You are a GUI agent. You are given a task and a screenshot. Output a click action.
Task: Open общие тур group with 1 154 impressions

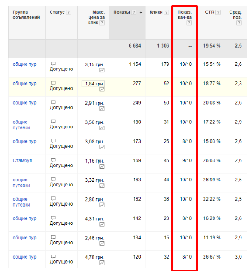pyautogui.click(x=25, y=64)
